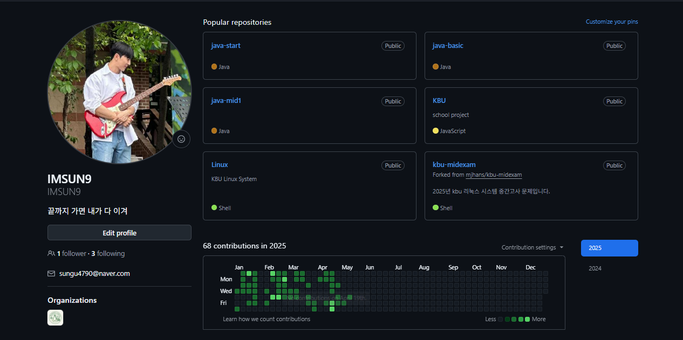The width and height of the screenshot is (683, 340).
Task: Click Learn how we count contributions
Action: tap(267, 319)
